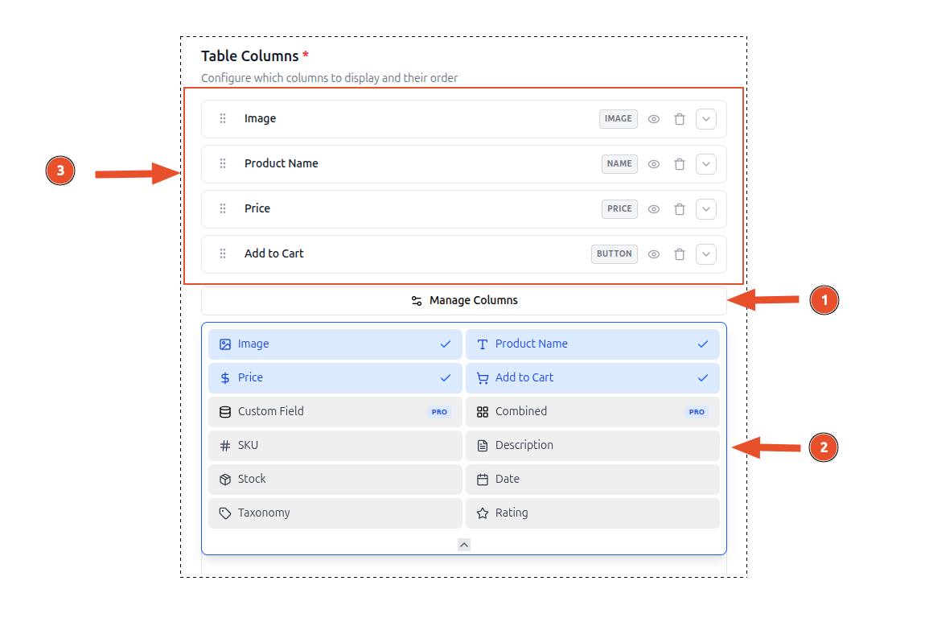Select the Image column type icon
The width and height of the screenshot is (929, 622).
coord(224,344)
